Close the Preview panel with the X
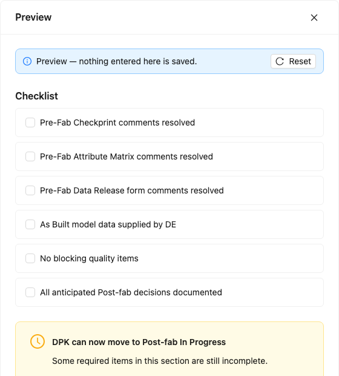This screenshot has width=339, height=376. [314, 18]
